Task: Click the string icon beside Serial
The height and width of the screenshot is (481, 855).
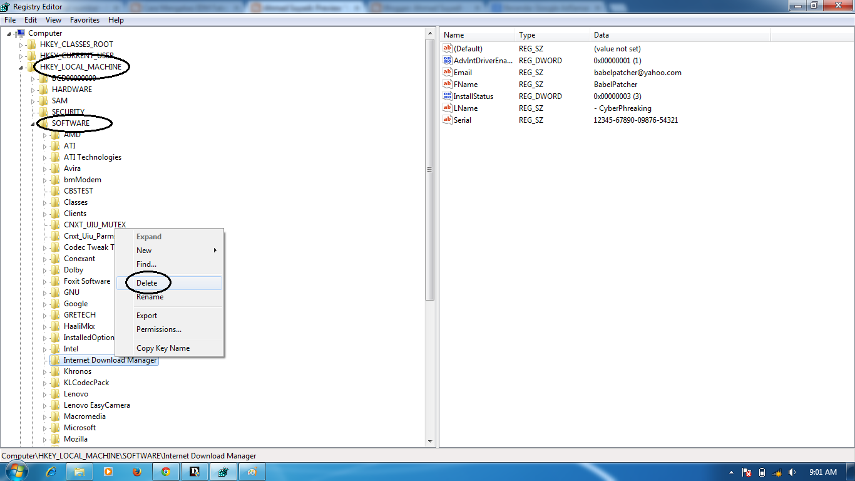Action: click(448, 120)
